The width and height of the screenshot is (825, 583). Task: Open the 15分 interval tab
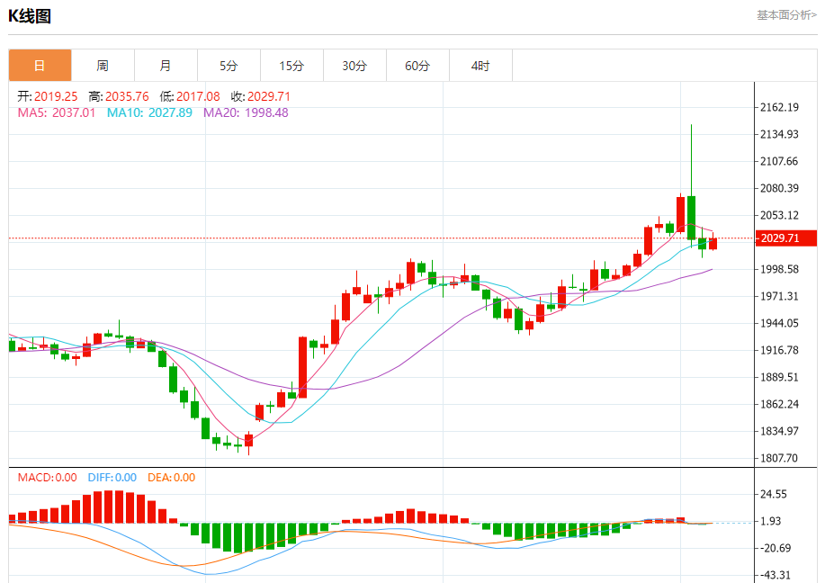point(291,66)
